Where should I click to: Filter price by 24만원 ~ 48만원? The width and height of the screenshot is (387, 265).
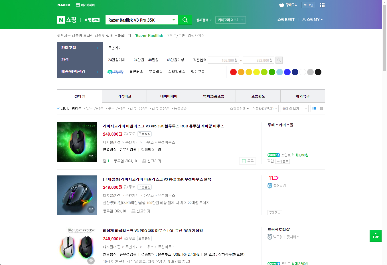(x=146, y=60)
